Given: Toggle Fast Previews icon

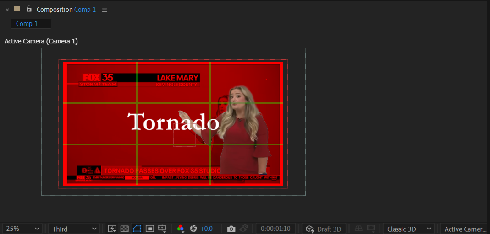Looking at the screenshot, I should click(x=112, y=229).
